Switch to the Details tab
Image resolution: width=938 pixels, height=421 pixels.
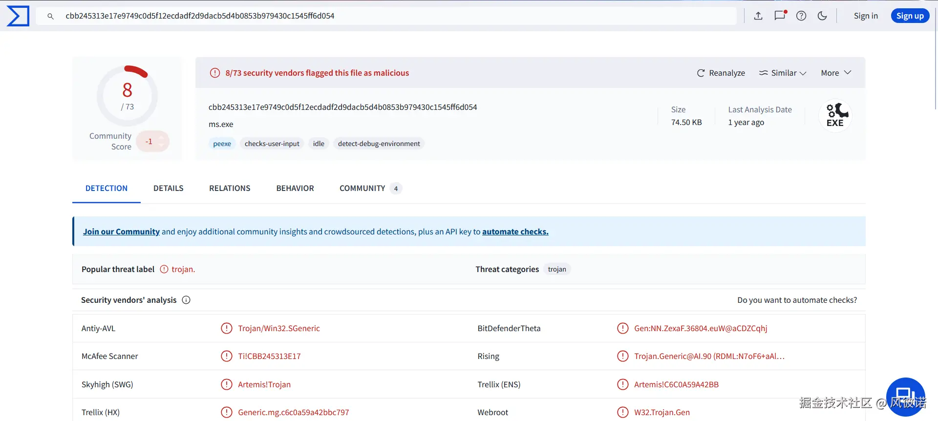(169, 188)
